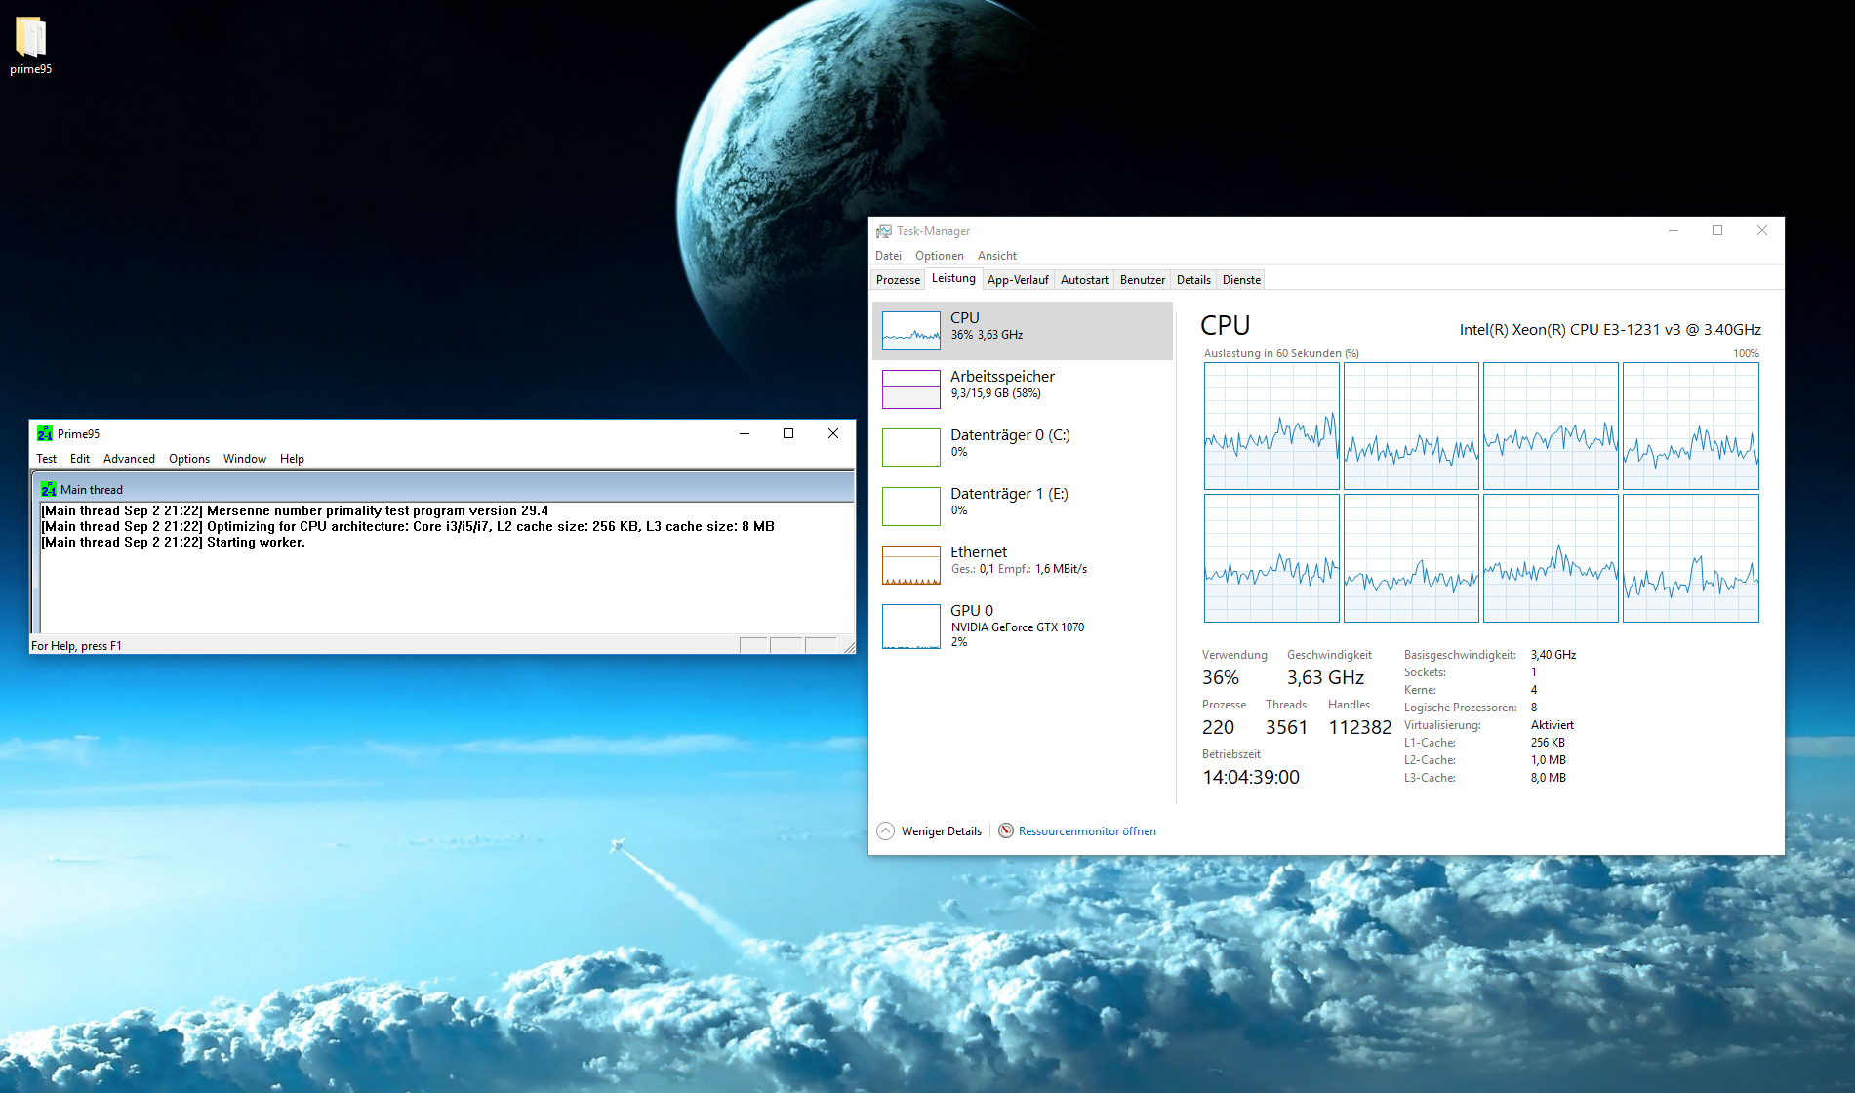Viewport: 1855px width, 1093px height.
Task: Open the Edit menu in Prime95
Action: (x=80, y=459)
